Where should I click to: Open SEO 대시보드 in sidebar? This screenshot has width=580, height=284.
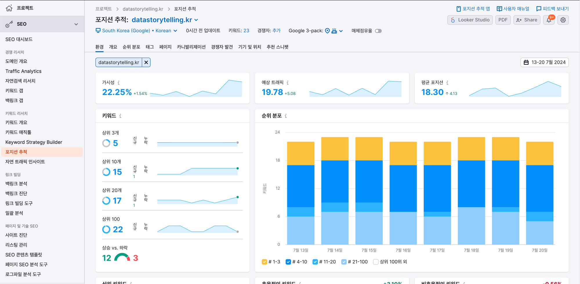[19, 39]
